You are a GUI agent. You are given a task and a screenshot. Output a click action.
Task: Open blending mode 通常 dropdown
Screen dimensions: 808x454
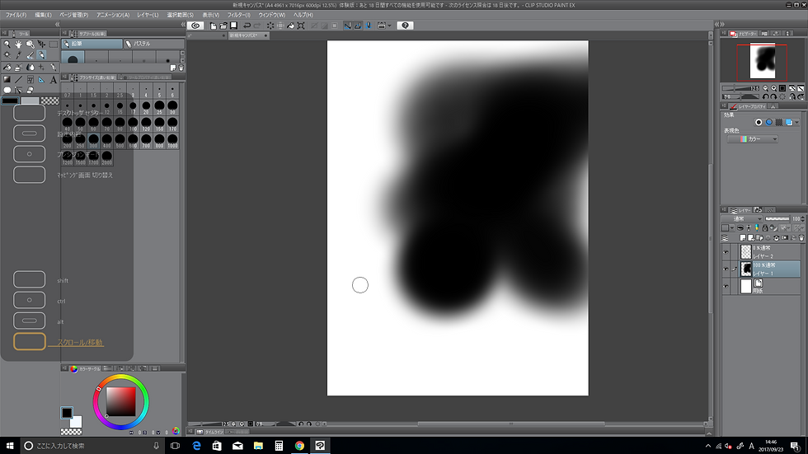743,219
